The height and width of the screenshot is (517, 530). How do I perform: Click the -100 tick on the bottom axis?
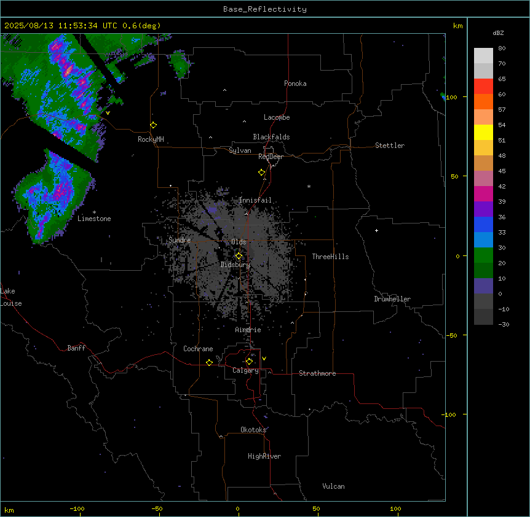coord(77,508)
